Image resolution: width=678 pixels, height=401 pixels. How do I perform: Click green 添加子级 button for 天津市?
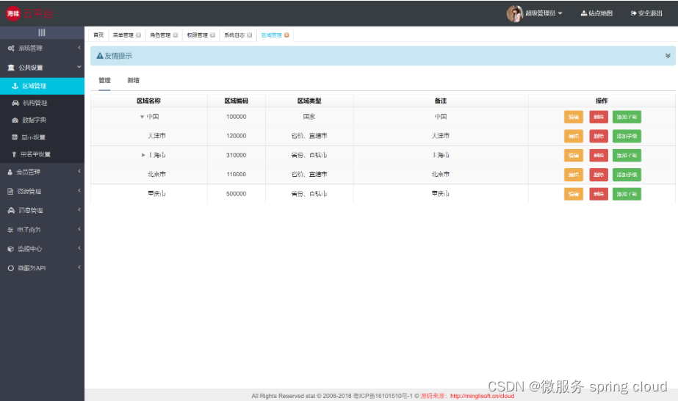pyautogui.click(x=627, y=136)
